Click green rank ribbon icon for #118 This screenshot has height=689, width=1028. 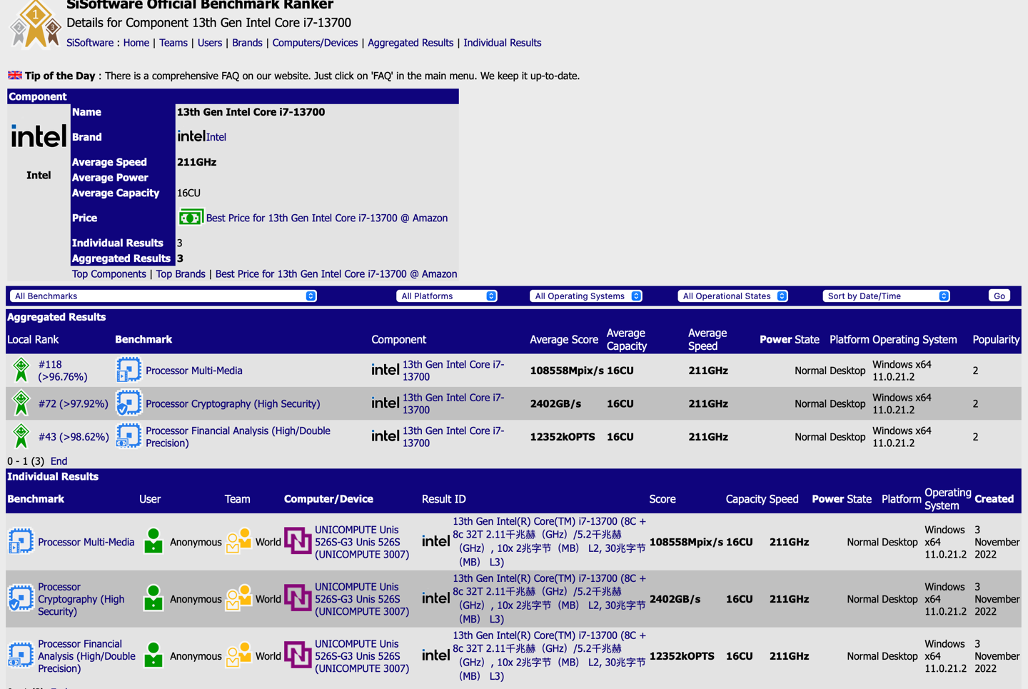(x=21, y=371)
